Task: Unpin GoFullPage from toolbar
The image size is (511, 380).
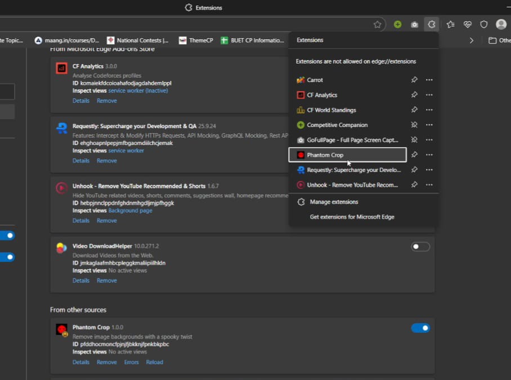Action: tap(414, 140)
